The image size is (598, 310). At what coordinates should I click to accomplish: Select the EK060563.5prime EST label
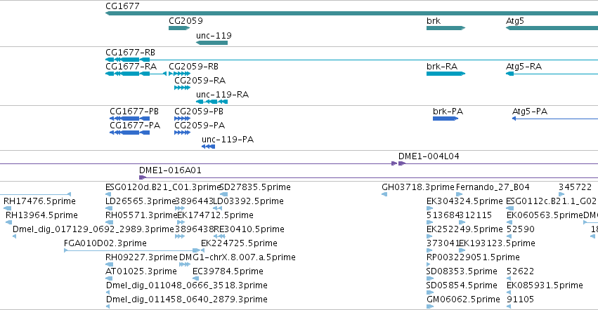pyautogui.click(x=545, y=215)
